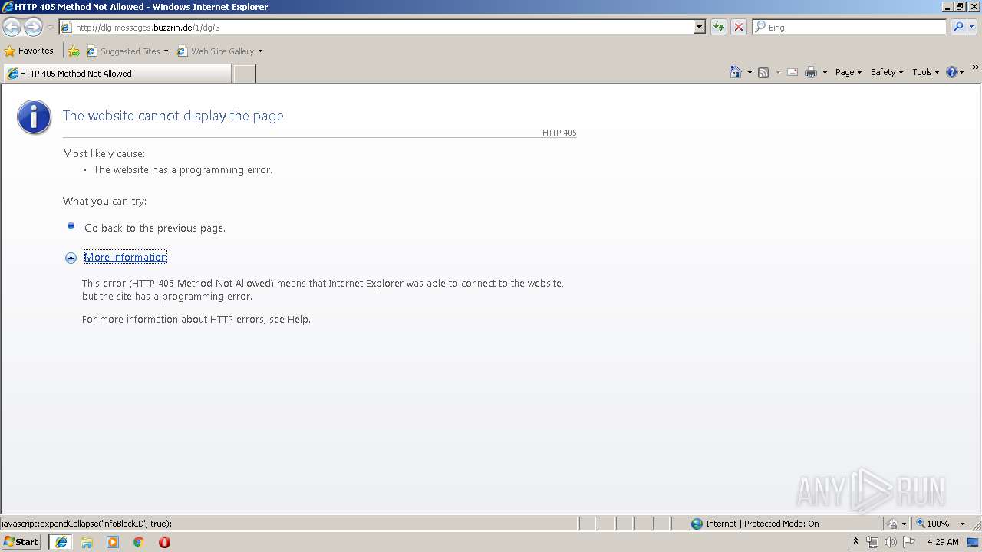Click the HTTP 405 error code text
The image size is (982, 552).
[559, 133]
